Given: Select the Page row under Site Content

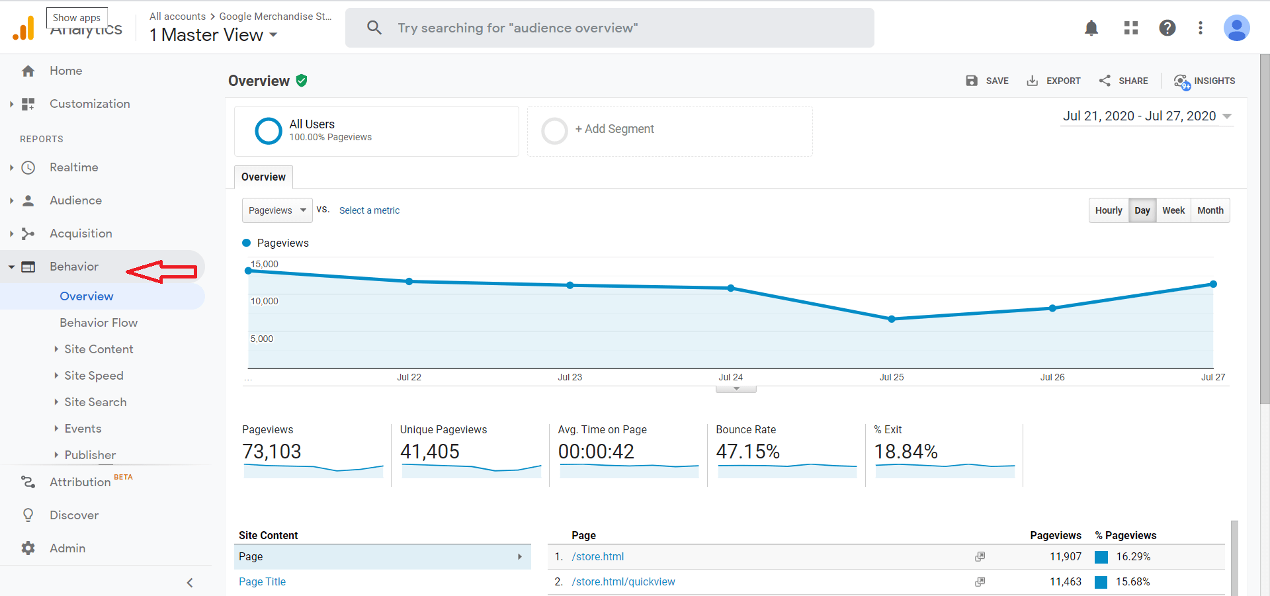Looking at the screenshot, I should pyautogui.click(x=382, y=557).
